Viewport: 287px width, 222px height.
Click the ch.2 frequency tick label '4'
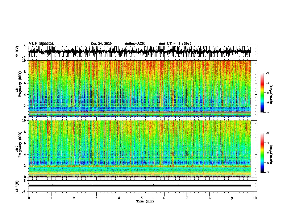coord(25,155)
